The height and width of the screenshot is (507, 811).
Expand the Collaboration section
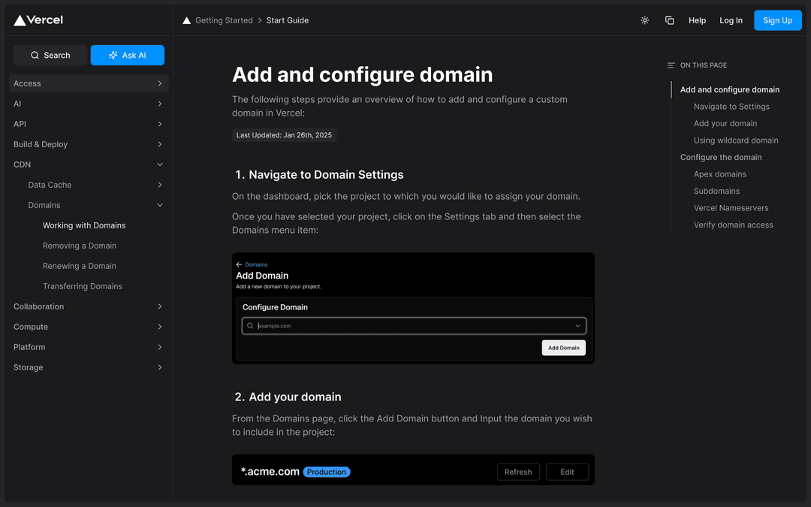[x=89, y=306]
